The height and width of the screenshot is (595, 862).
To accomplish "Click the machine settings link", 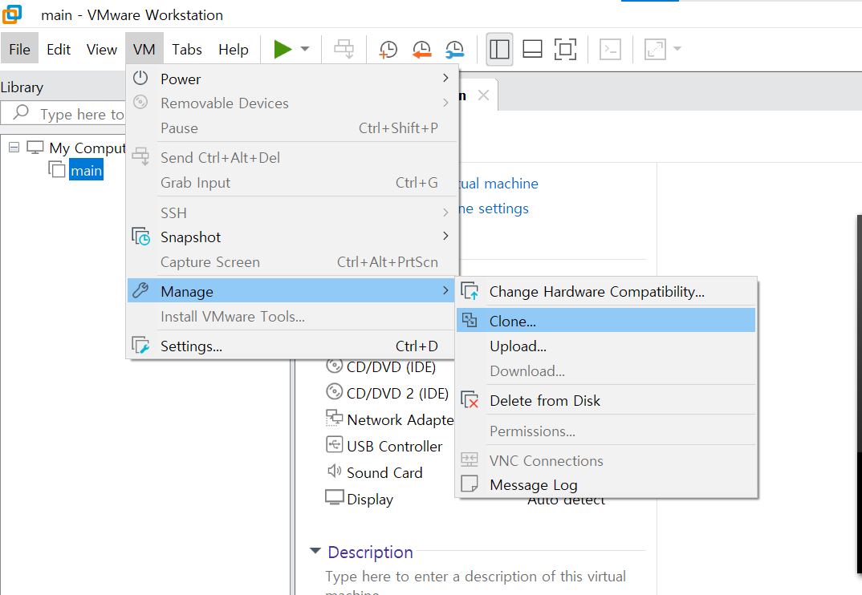I will [x=493, y=208].
